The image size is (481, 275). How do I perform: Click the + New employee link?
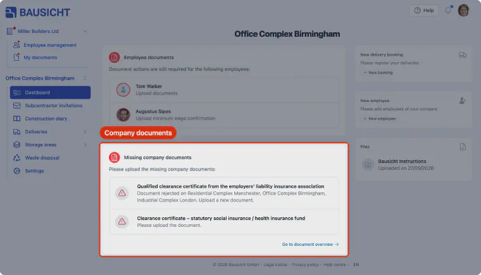pyautogui.click(x=380, y=118)
